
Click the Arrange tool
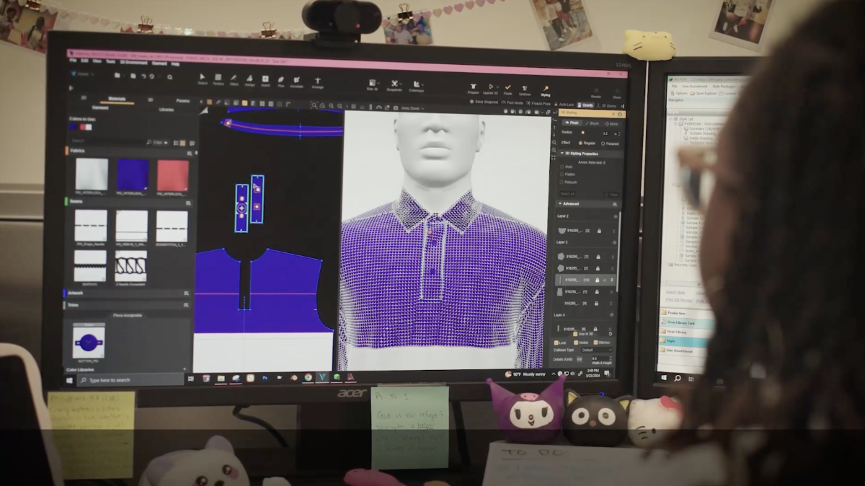(317, 82)
